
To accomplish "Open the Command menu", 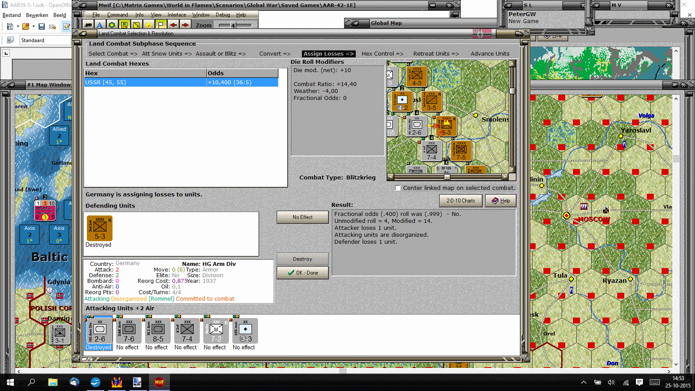I will 117,15.
